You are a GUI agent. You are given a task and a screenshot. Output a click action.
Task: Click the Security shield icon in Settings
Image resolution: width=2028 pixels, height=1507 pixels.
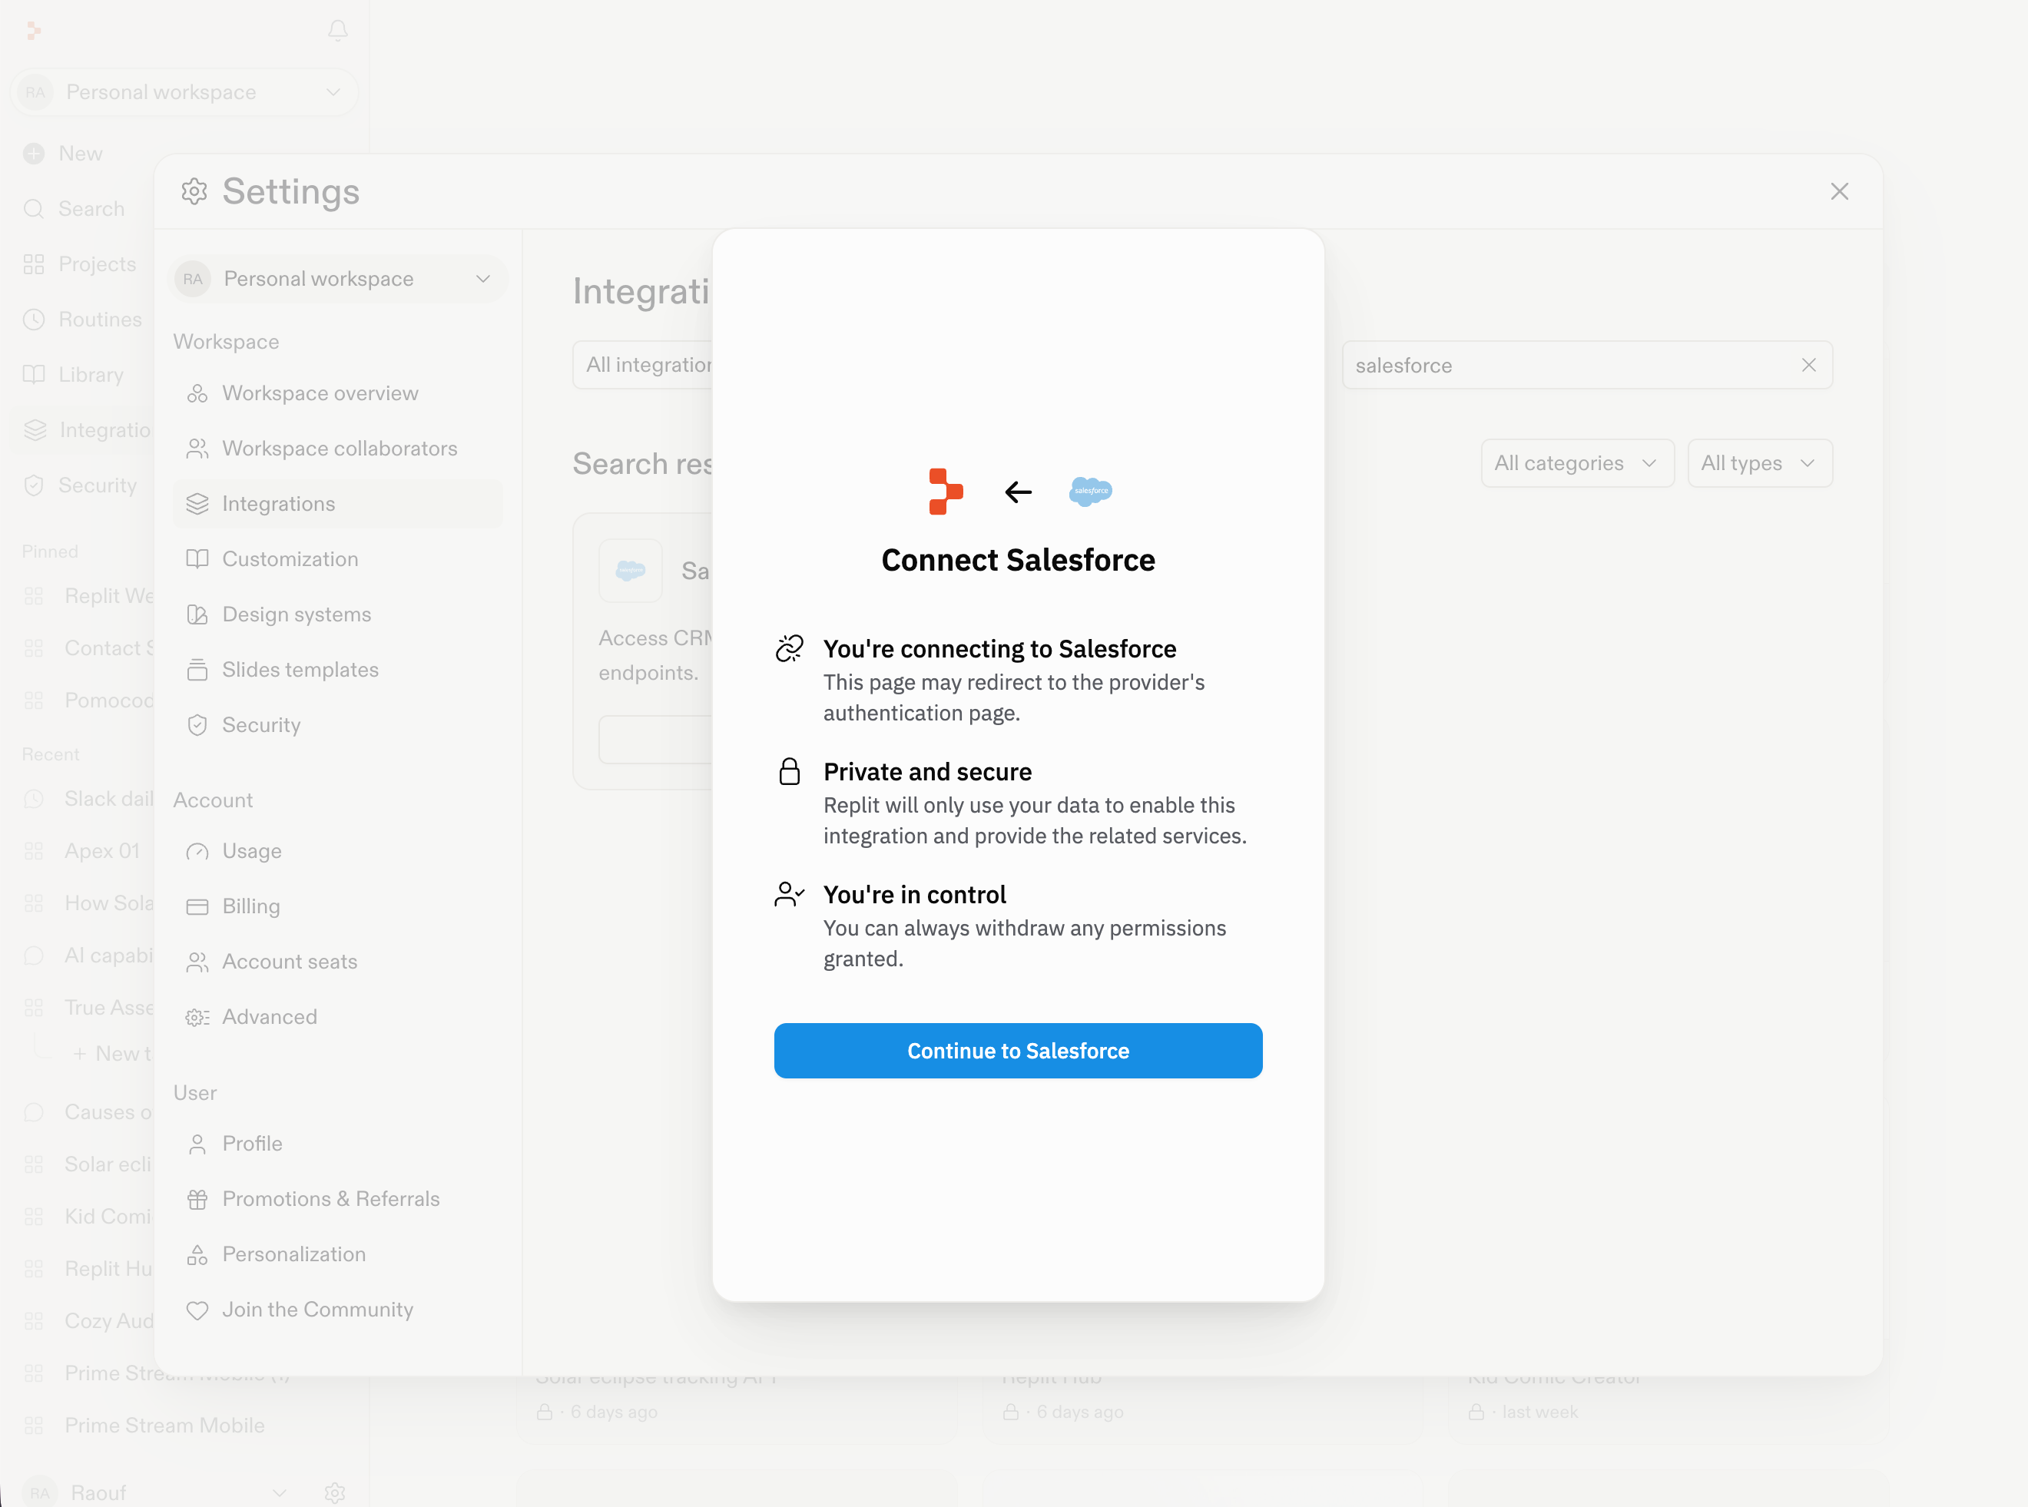coord(197,725)
